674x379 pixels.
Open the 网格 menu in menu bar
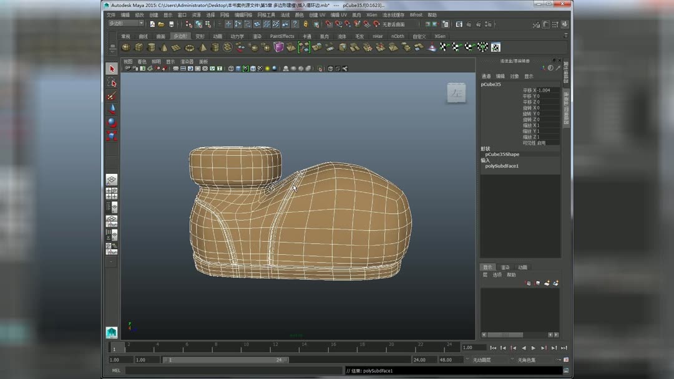pyautogui.click(x=225, y=15)
